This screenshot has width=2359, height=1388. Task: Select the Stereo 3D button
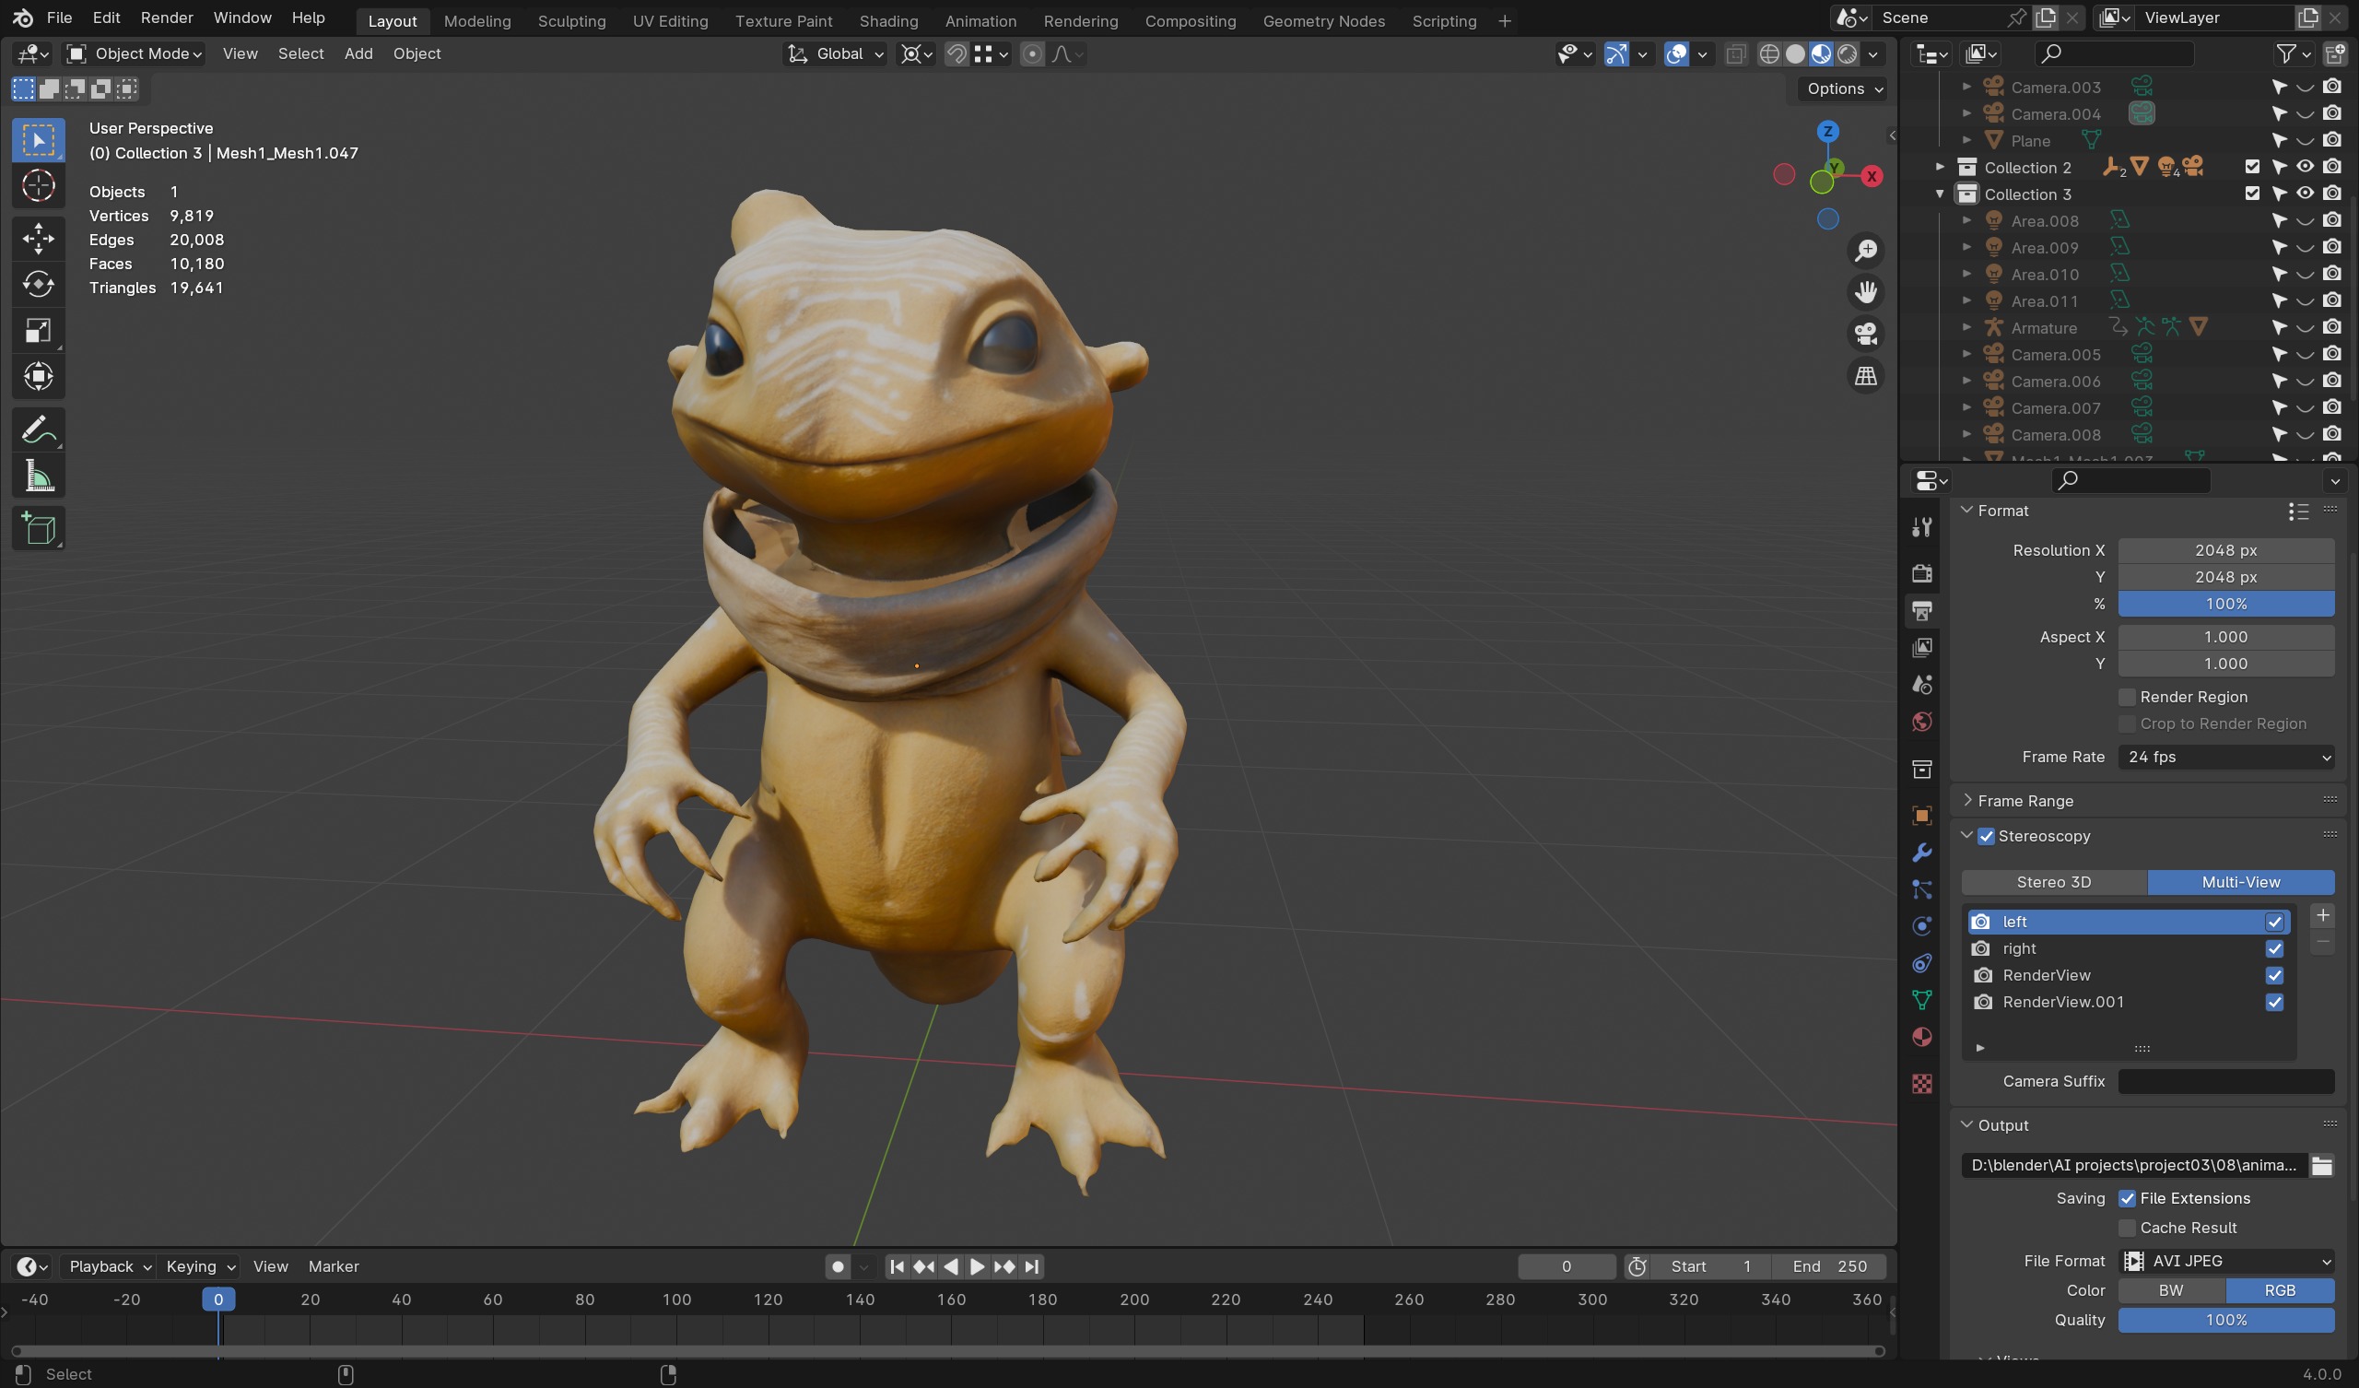(x=2054, y=882)
